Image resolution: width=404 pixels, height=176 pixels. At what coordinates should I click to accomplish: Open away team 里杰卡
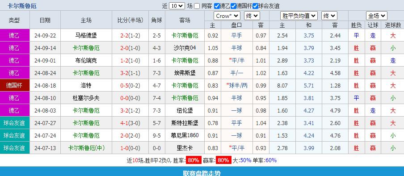tap(185, 148)
